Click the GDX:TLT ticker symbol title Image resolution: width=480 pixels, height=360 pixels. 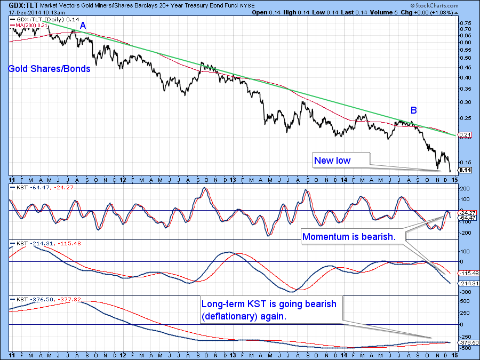click(x=23, y=5)
